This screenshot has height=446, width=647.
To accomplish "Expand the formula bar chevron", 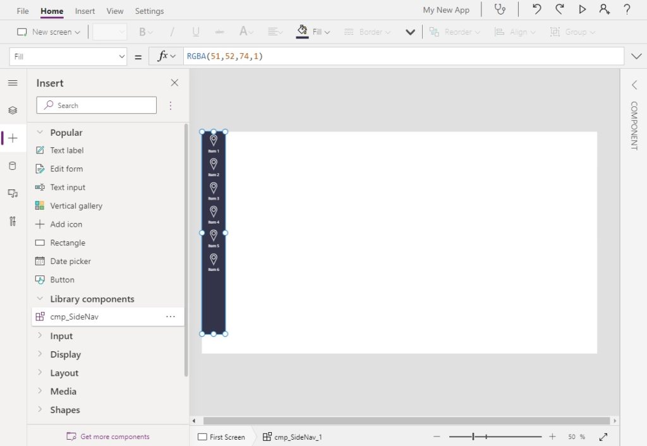I will (x=636, y=56).
